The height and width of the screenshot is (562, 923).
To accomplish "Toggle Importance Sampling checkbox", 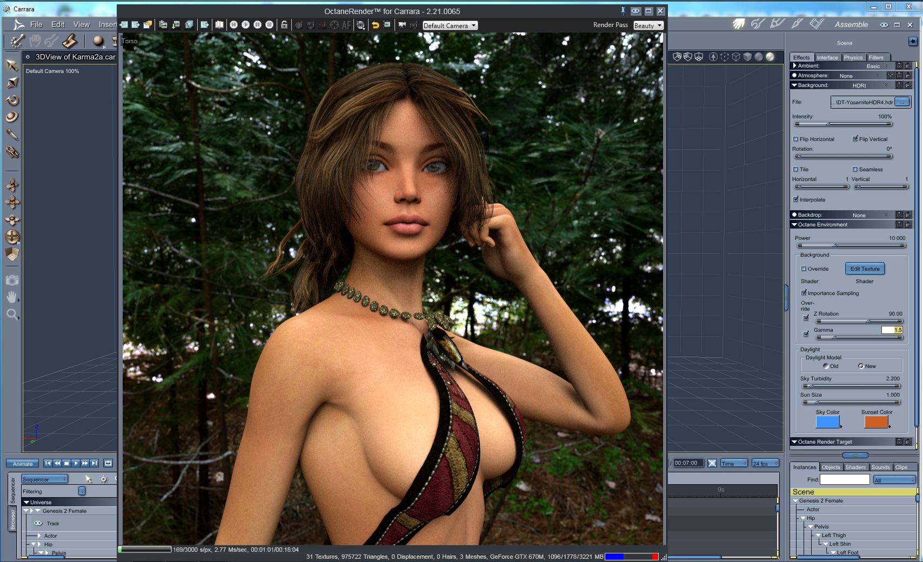I will point(804,293).
